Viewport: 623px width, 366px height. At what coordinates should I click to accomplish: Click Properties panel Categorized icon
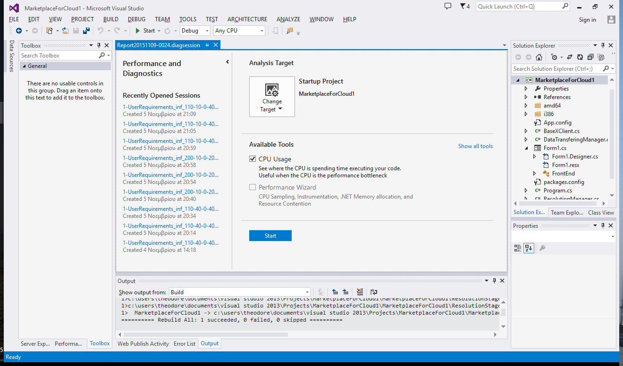click(x=518, y=248)
